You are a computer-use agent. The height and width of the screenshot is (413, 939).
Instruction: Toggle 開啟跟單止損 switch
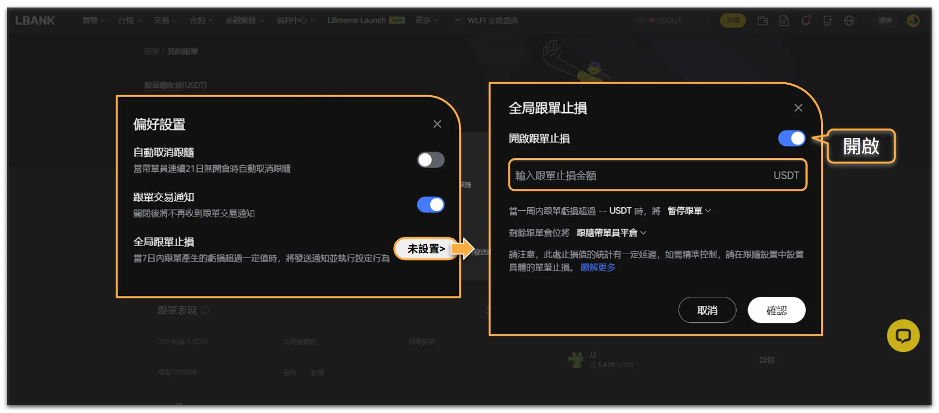click(791, 138)
